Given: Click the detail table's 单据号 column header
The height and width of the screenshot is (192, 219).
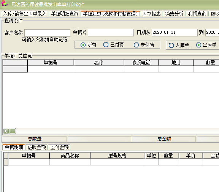Looking at the screenshot, I should (29, 156).
